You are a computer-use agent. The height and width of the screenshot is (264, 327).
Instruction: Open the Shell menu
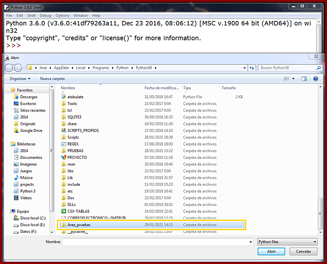pyautogui.click(x=31, y=15)
